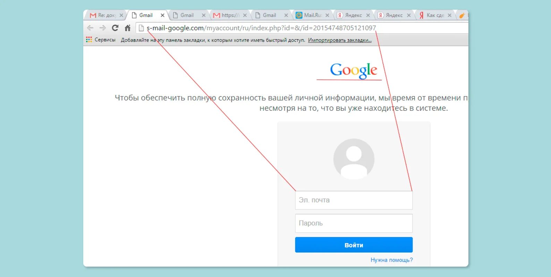Click the page info icon in address bar
The height and width of the screenshot is (277, 551).
[141, 28]
